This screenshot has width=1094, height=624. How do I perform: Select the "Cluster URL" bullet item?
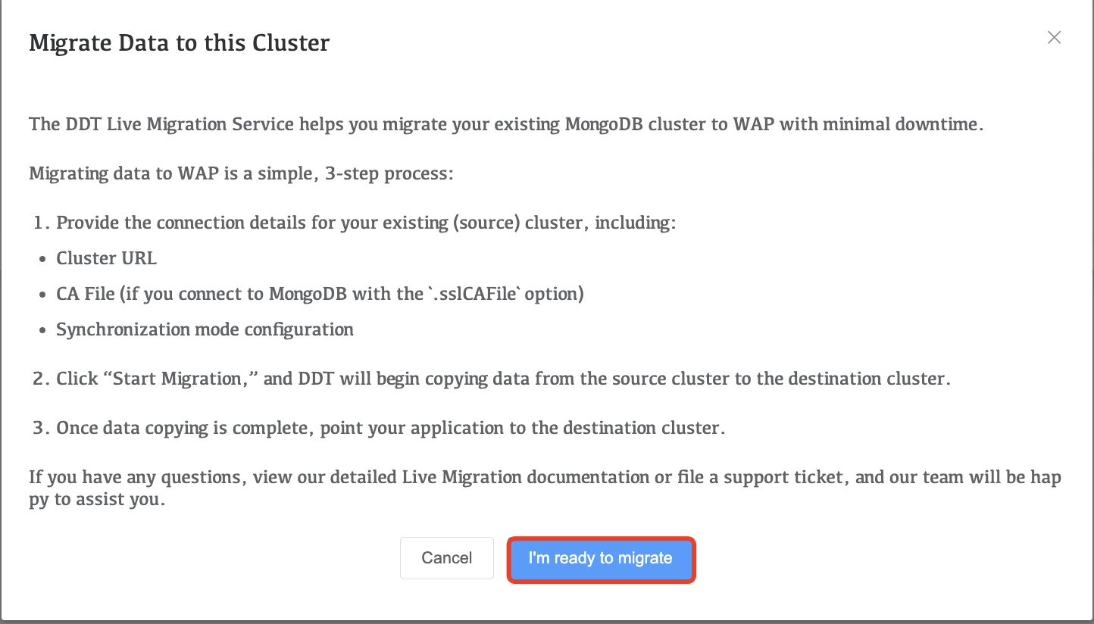tap(106, 258)
